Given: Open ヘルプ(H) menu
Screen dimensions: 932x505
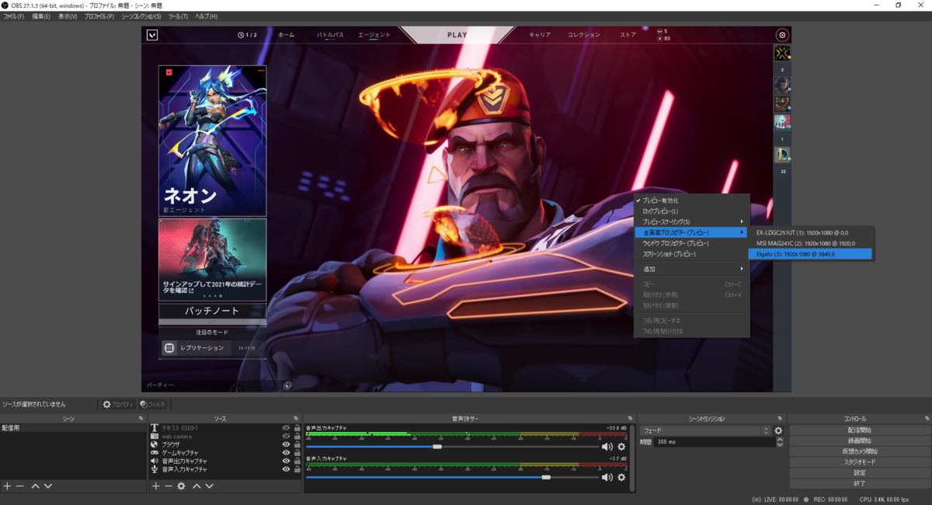Looking at the screenshot, I should [207, 16].
